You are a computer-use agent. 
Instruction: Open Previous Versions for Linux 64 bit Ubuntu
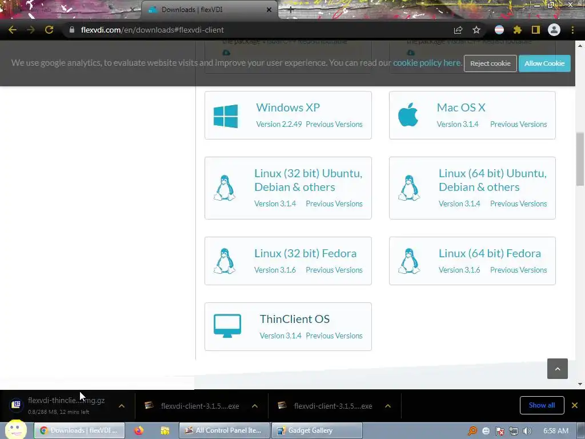(518, 204)
